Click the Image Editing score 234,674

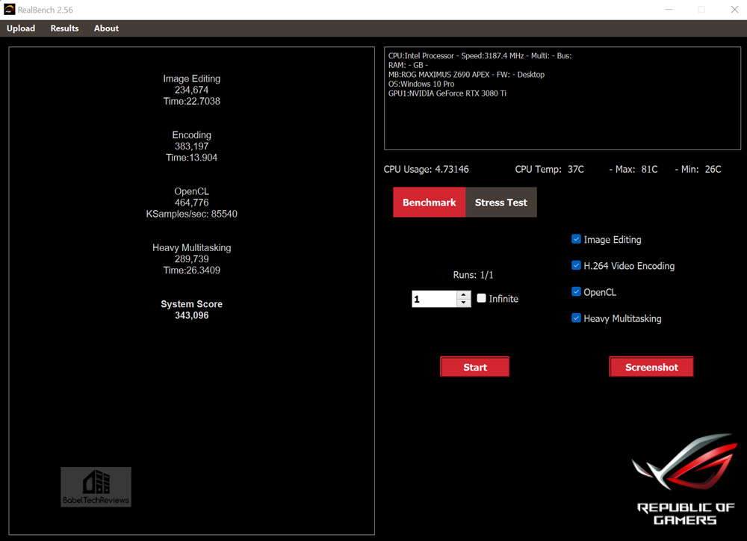[191, 90]
